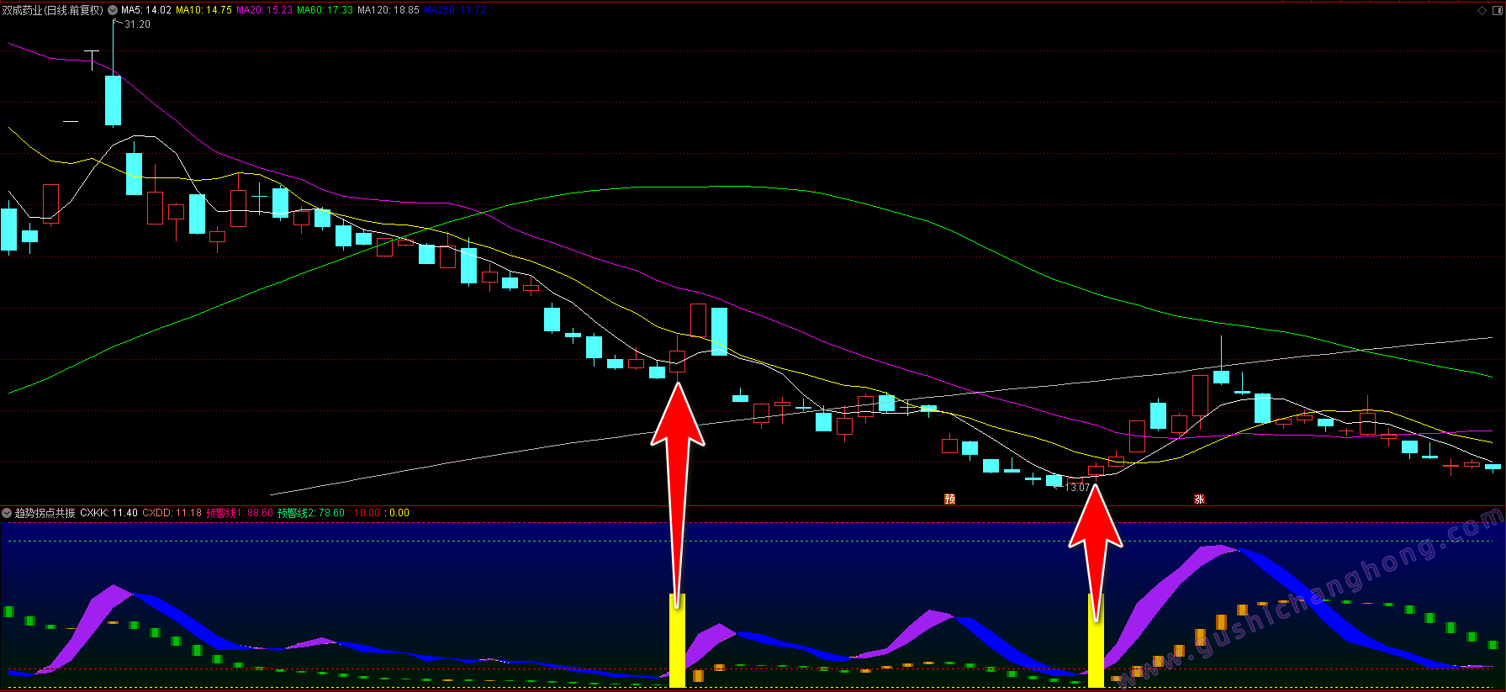Click the 双成药业(日线.前复权) chart title
The image size is (1506, 692).
tap(52, 10)
